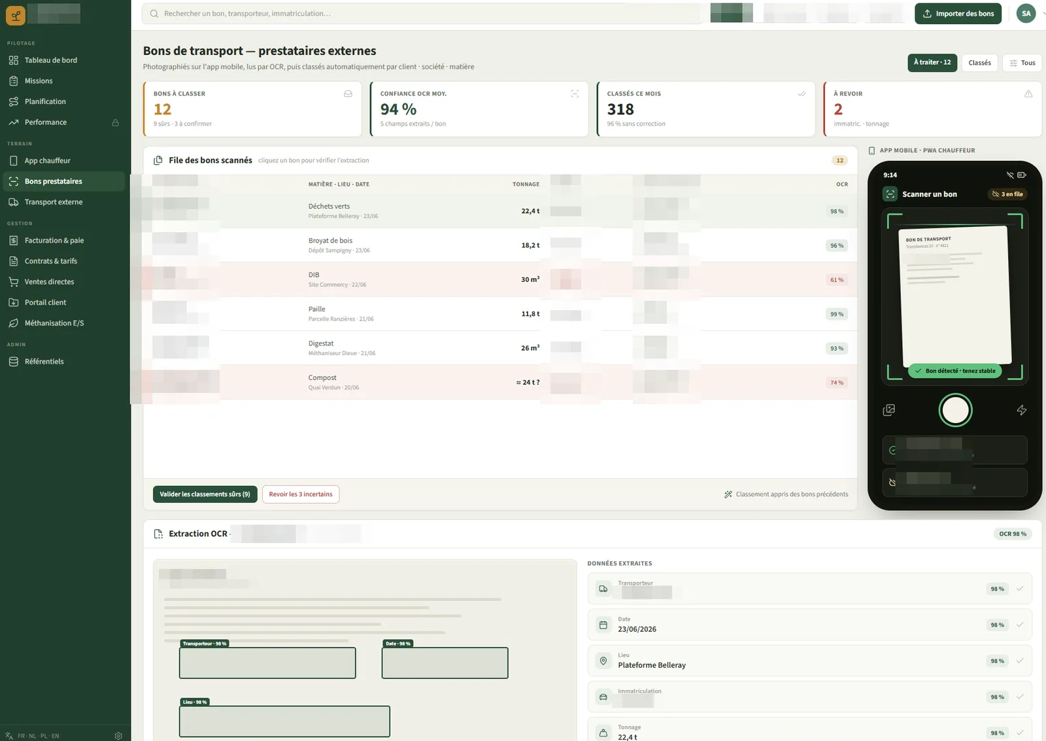Click the Ventes directes cart icon
Viewport: 1046px width, 741px height.
click(x=13, y=282)
